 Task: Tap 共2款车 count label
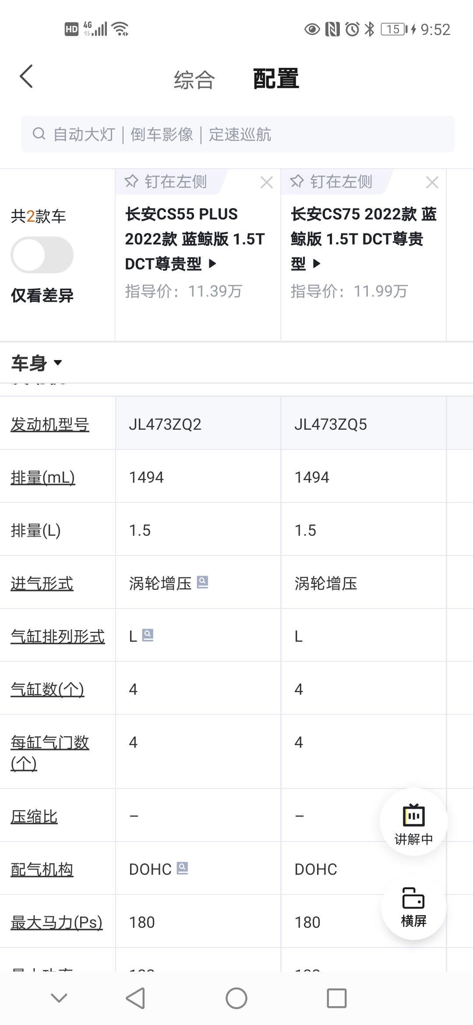tap(39, 216)
